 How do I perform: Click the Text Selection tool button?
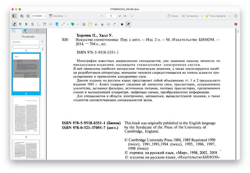point(192,16)
